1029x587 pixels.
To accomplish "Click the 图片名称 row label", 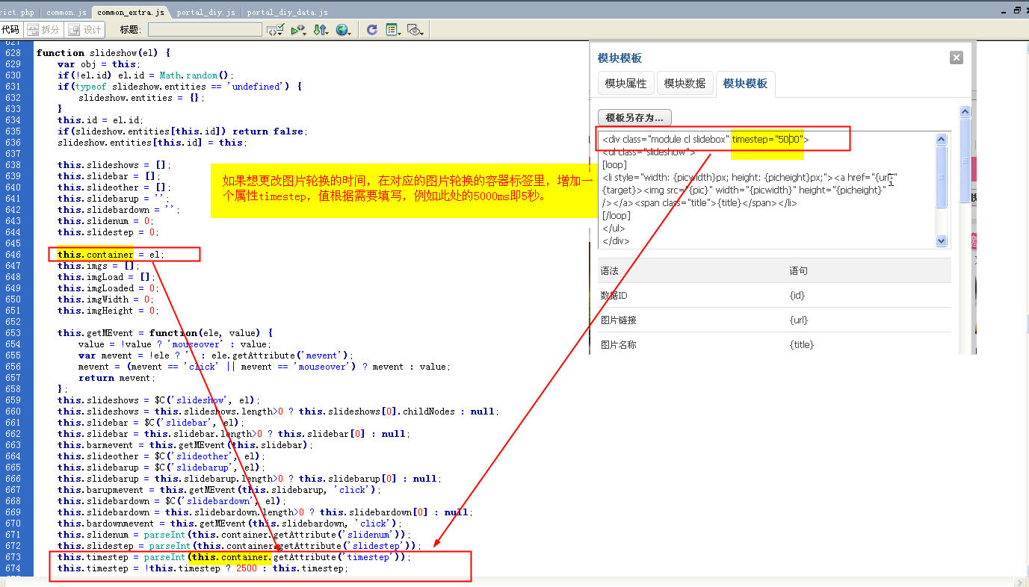I will [x=619, y=345].
